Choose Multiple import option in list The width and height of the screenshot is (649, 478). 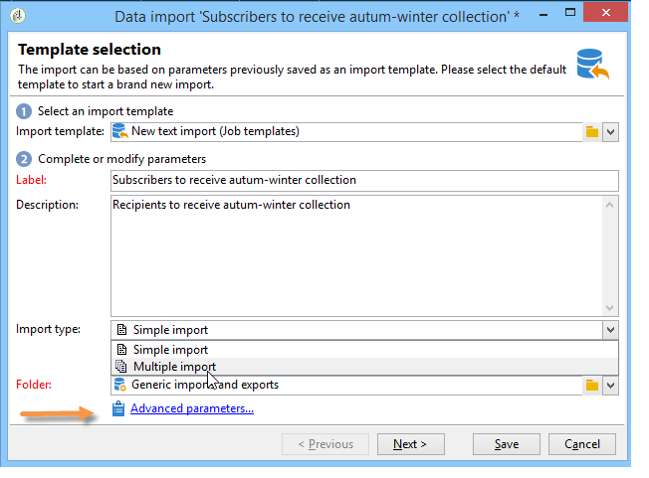(x=364, y=367)
